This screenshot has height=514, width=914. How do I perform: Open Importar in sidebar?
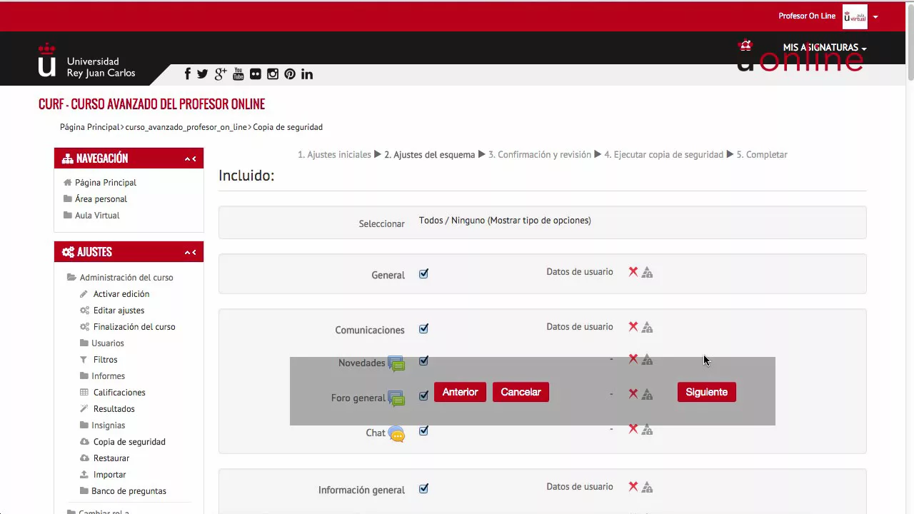(110, 475)
